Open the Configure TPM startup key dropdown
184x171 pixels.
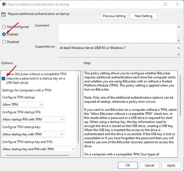33,134
